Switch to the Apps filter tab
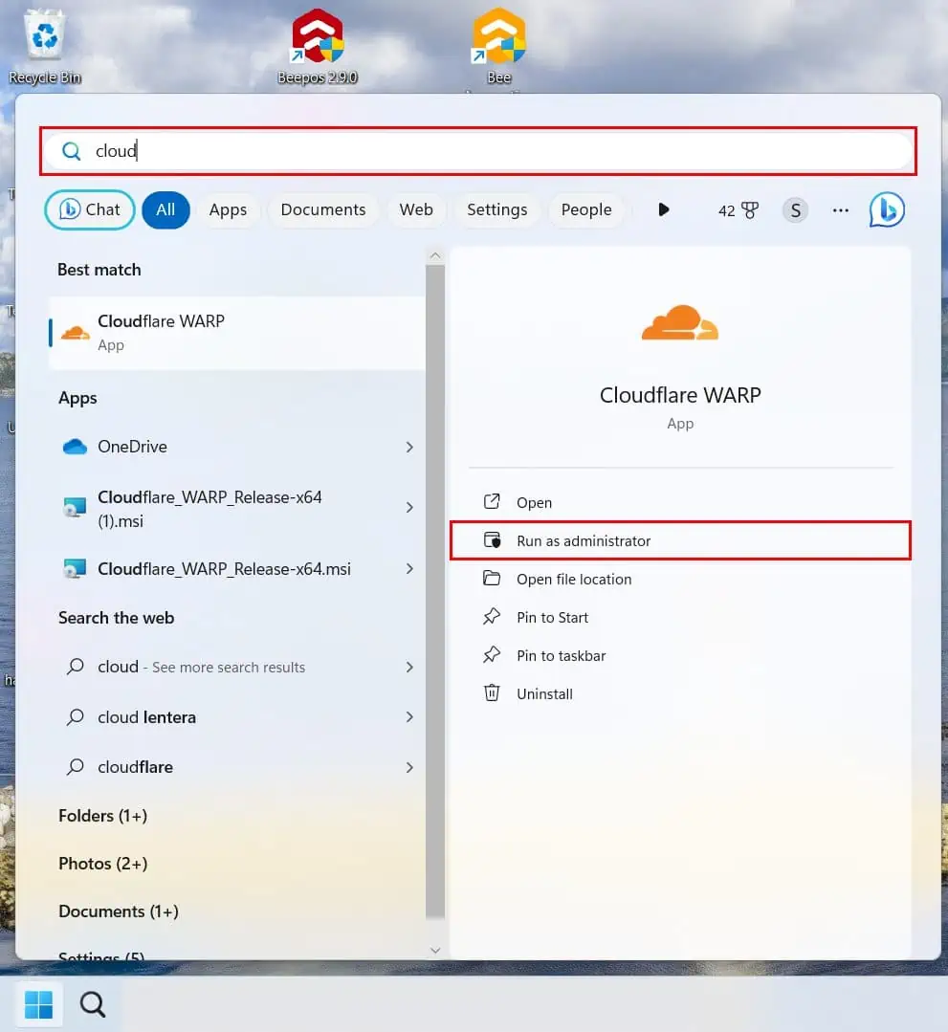Viewport: 948px width, 1032px height. click(228, 210)
